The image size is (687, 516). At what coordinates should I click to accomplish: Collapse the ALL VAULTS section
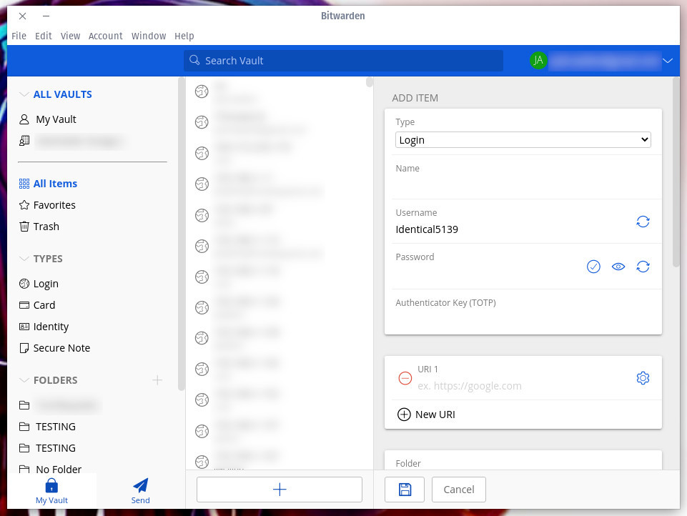click(x=24, y=94)
